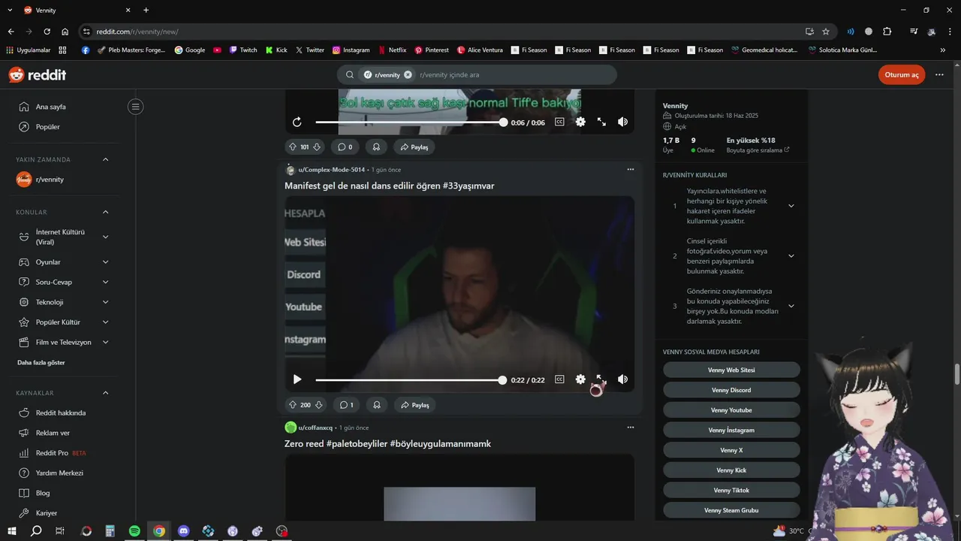The width and height of the screenshot is (961, 541).
Task: Open overflow menu of the Manifest post
Action: (x=630, y=170)
